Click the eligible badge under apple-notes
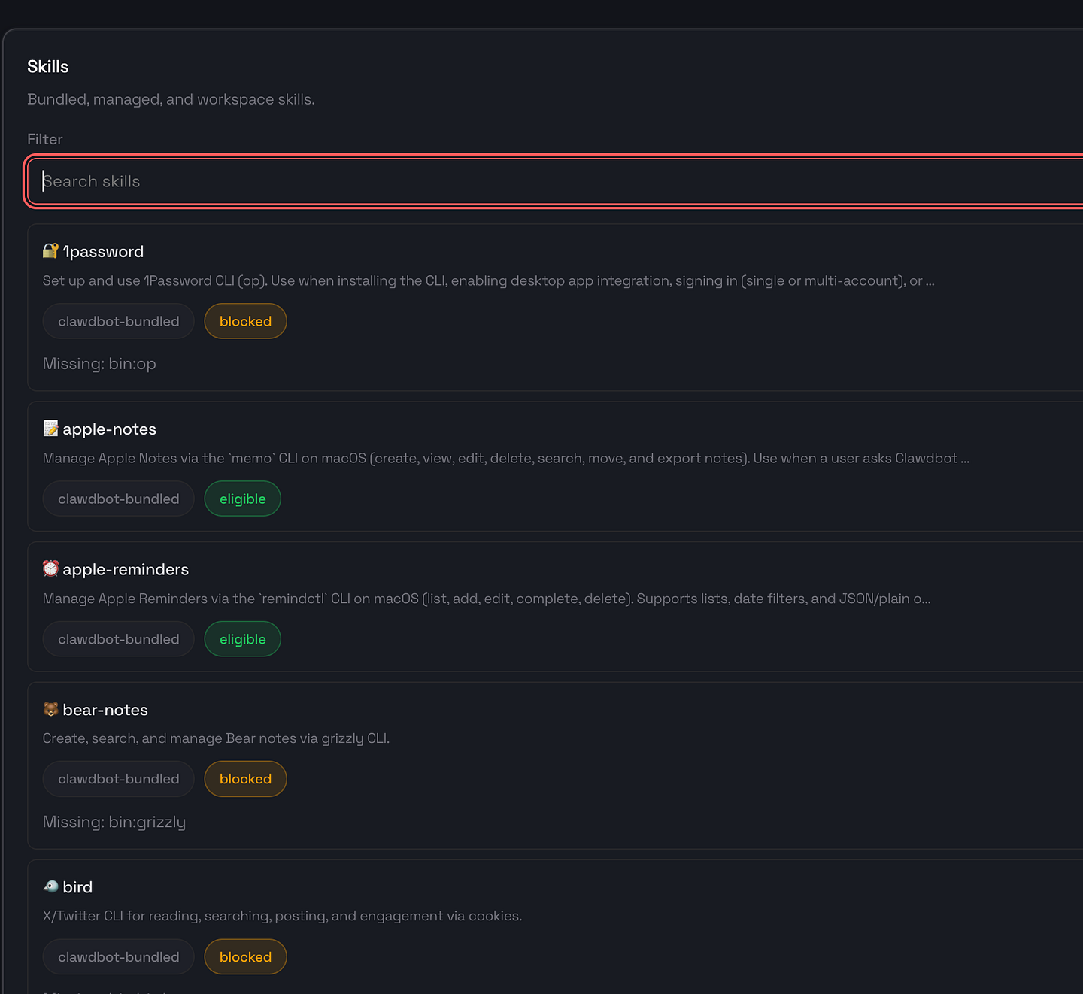1083x994 pixels. coord(242,499)
